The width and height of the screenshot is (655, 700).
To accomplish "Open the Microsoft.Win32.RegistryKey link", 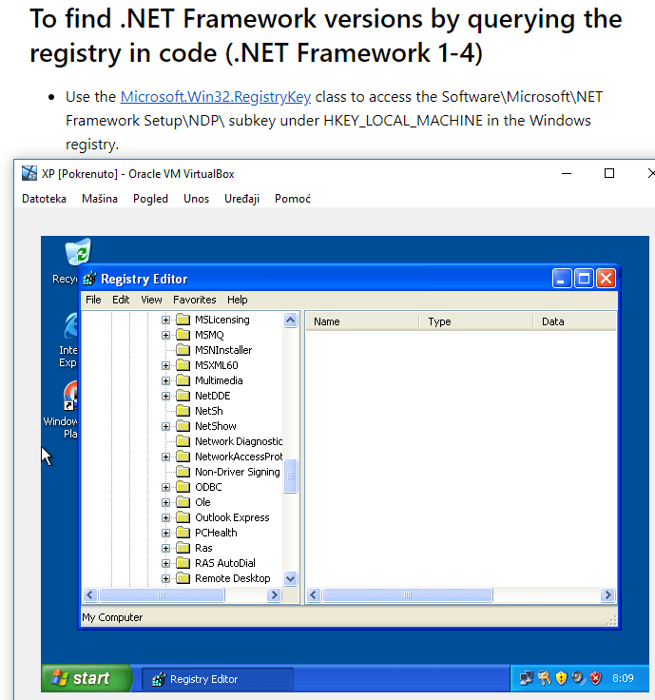I will (216, 97).
